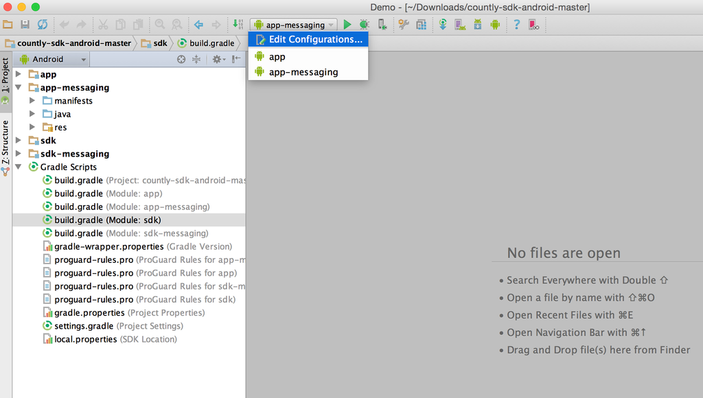
Task: Click the Forward navigation arrow
Action: point(216,25)
